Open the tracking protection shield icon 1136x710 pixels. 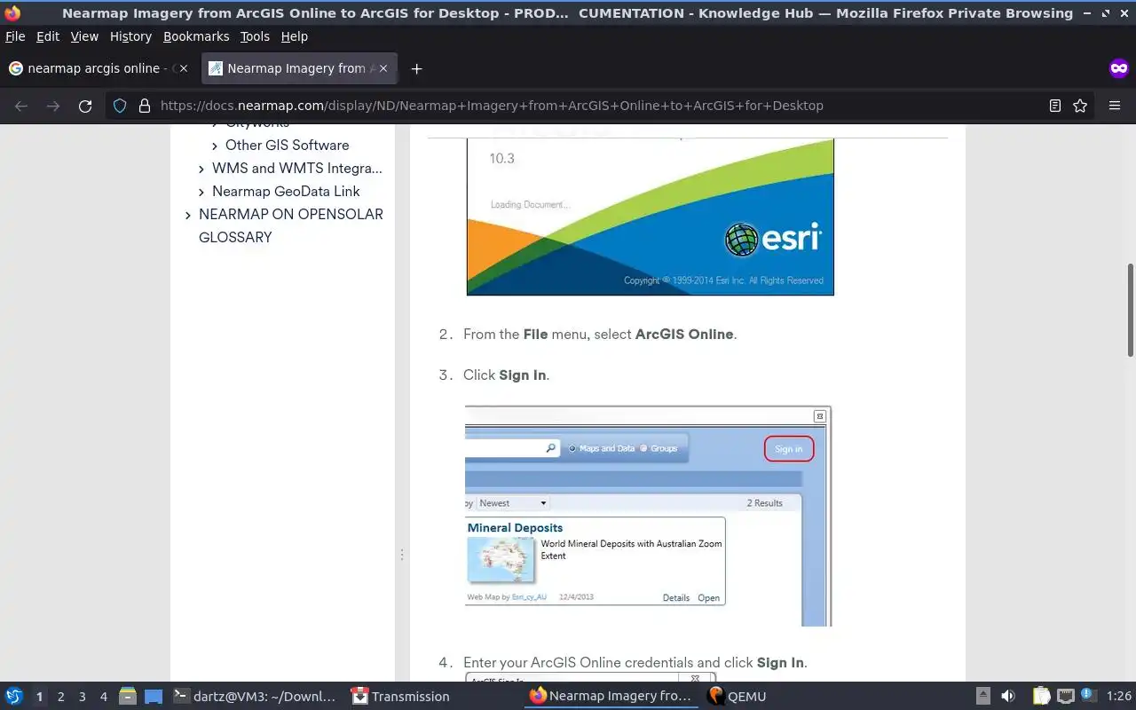[120, 106]
